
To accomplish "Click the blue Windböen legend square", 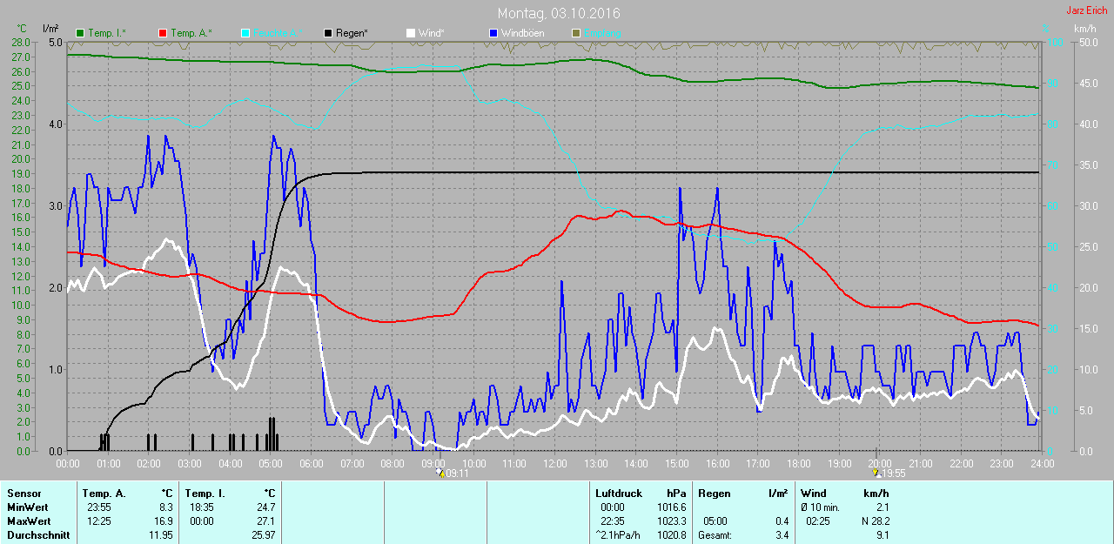I will click(x=493, y=33).
